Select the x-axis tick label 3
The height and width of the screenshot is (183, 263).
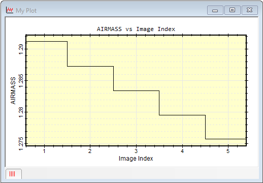[136, 151]
